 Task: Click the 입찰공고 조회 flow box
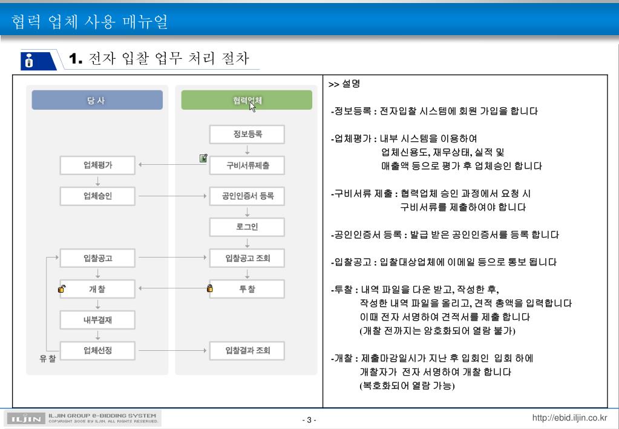(247, 258)
